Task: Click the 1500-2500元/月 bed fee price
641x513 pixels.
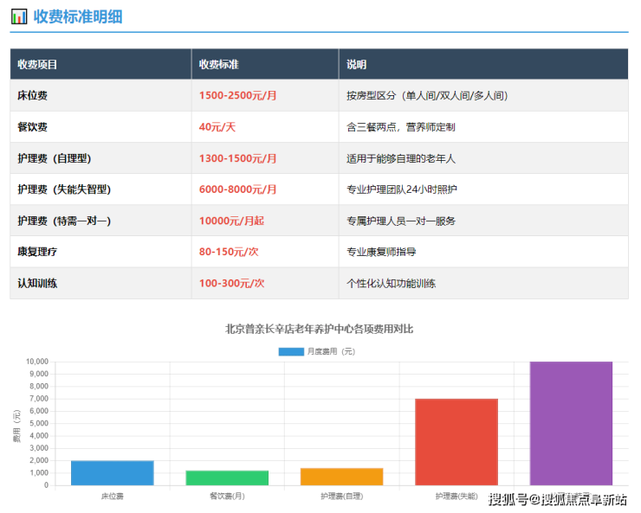Action: 237,96
